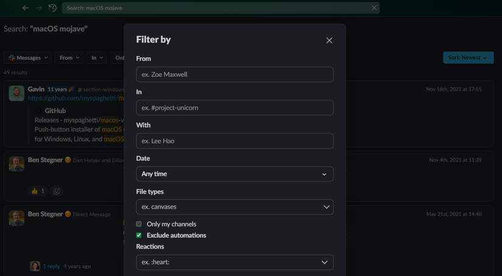Click the From field in the Filter by dialog

pos(235,75)
